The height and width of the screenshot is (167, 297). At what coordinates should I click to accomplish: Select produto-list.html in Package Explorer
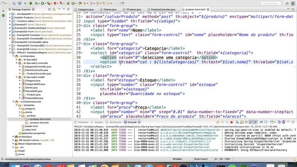(x=39, y=122)
